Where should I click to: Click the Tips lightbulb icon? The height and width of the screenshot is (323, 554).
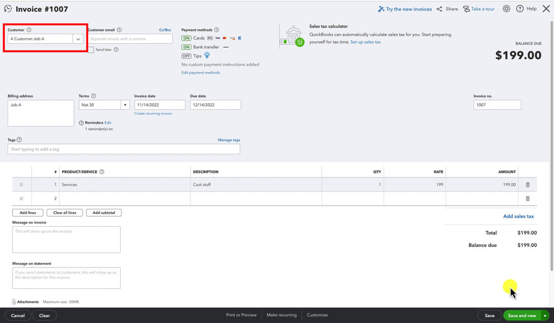pyautogui.click(x=207, y=56)
